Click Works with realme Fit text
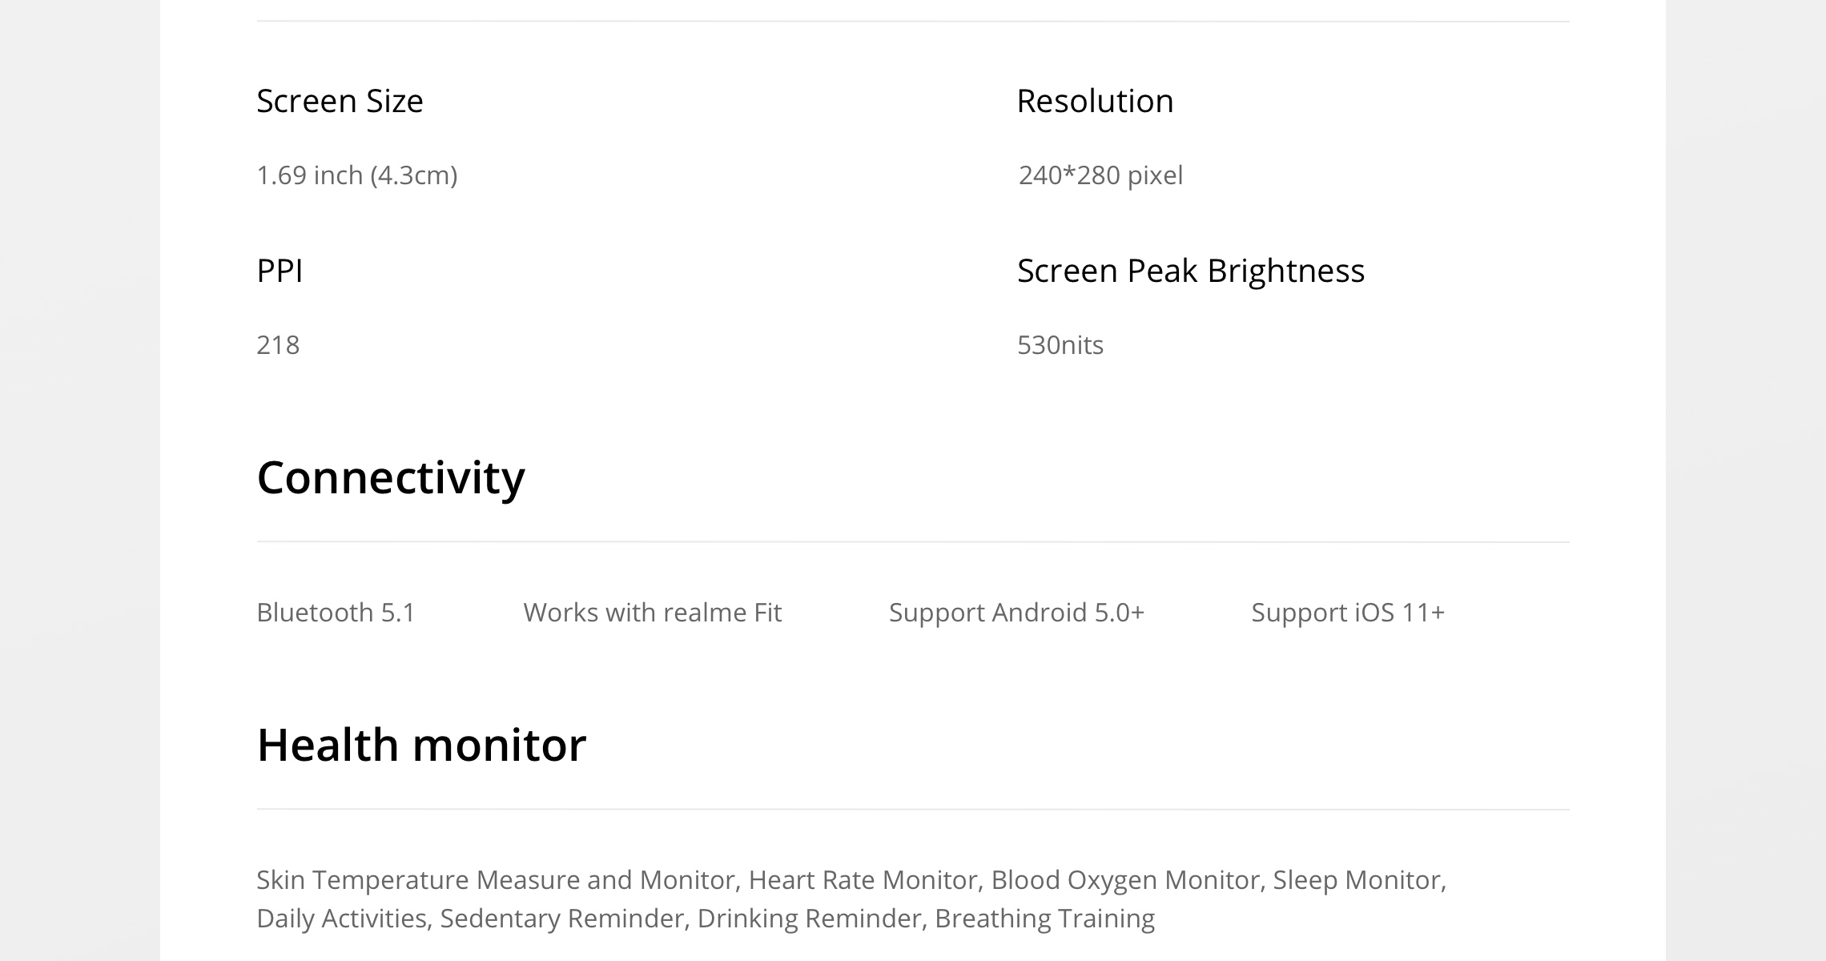 [x=652, y=613]
